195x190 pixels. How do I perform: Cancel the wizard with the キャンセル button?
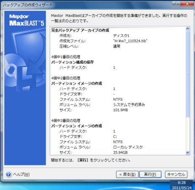(x=176, y=174)
